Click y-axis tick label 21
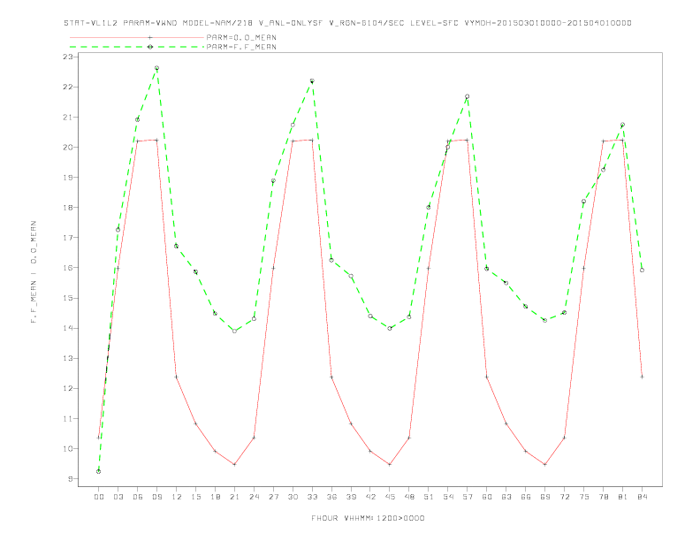This screenshot has width=700, height=541. point(67,117)
